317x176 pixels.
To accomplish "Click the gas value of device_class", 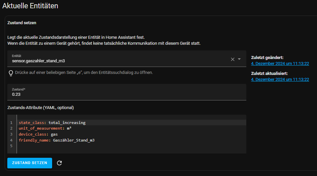I will [x=54, y=134].
